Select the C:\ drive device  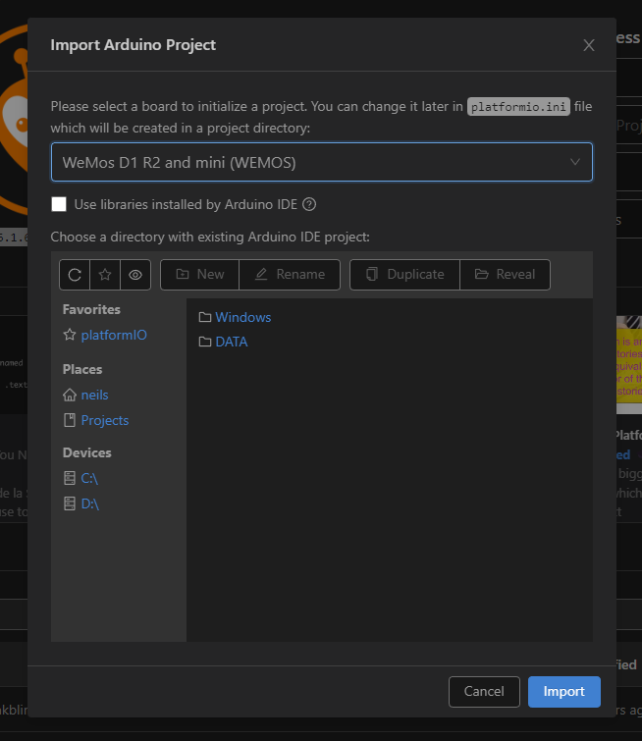[x=89, y=478]
